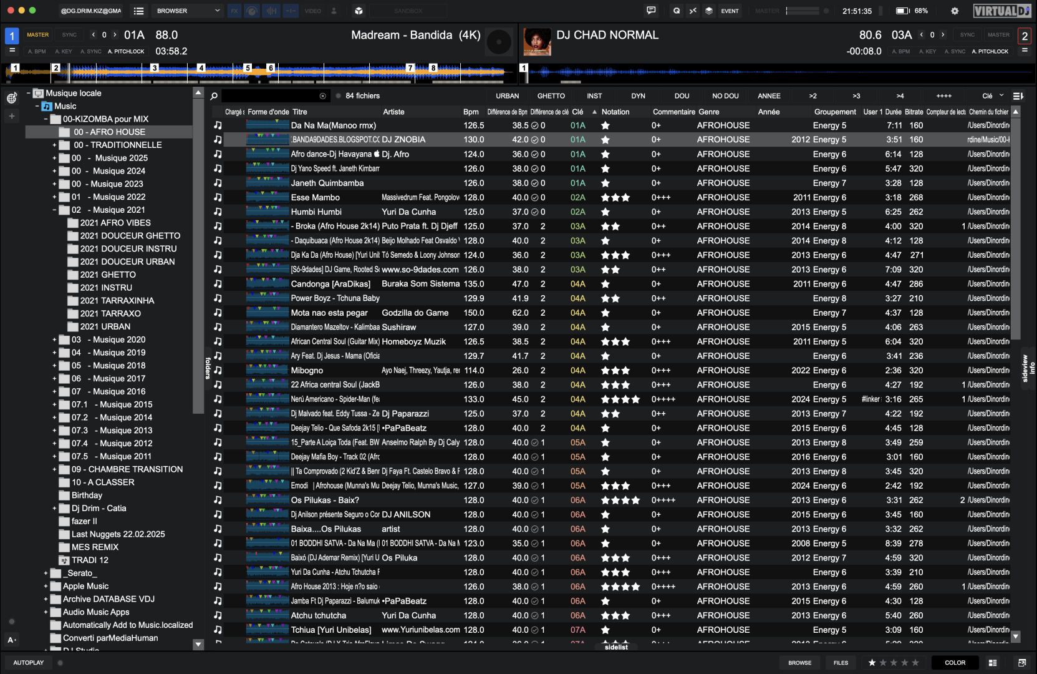Select the ANNEE filter tab
Viewport: 1037px width, 674px height.
tap(769, 96)
